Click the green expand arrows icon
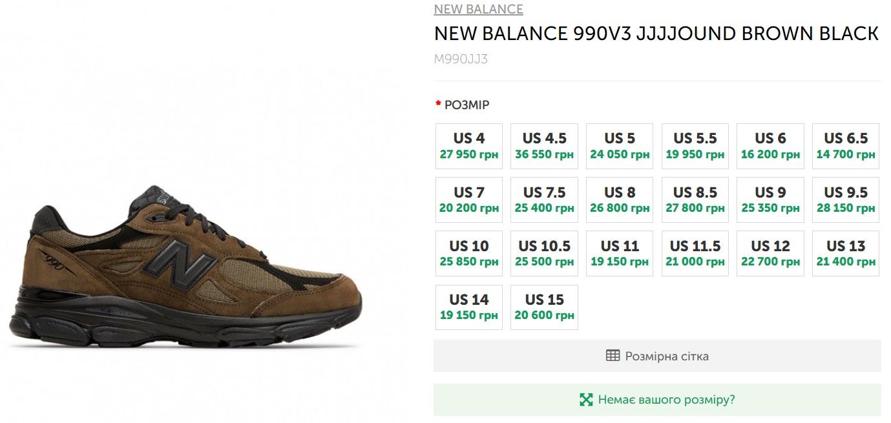The height and width of the screenshot is (423, 891). click(x=586, y=400)
